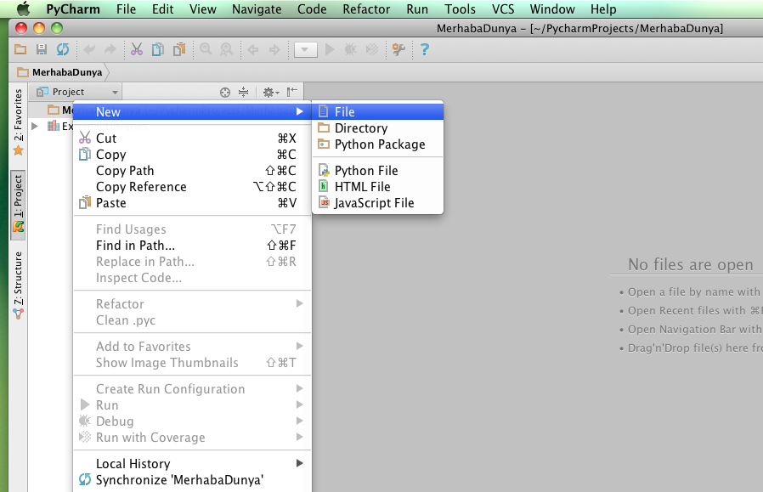Open the VCS menu in menu bar
This screenshot has width=763, height=492.
(x=503, y=8)
